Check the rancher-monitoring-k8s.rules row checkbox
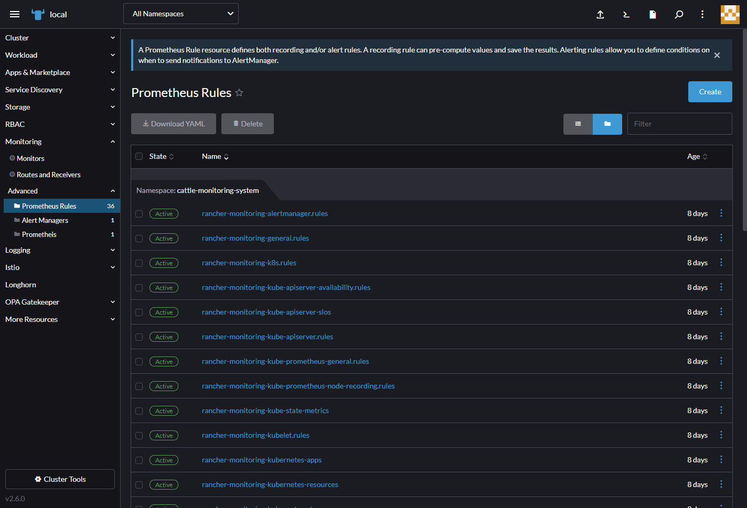This screenshot has height=508, width=747. pos(139,263)
